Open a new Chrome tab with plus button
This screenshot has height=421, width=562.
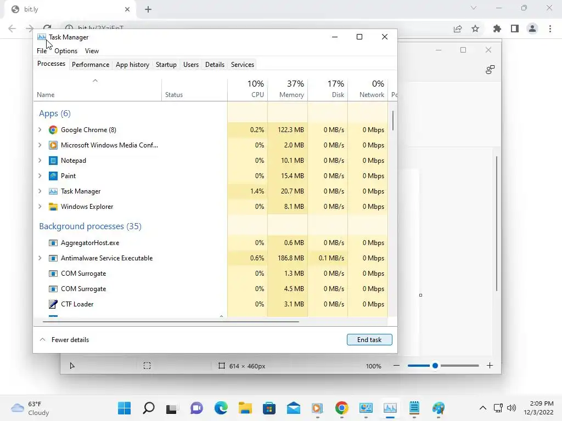coord(148,9)
